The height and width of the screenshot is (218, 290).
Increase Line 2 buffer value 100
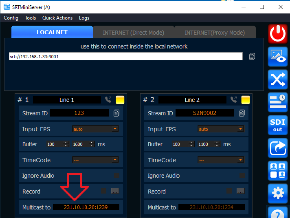coord(191,143)
